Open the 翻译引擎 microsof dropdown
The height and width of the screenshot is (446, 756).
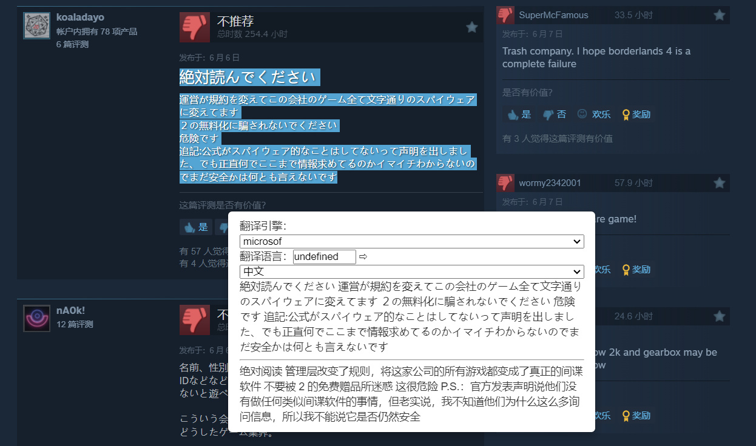click(x=412, y=241)
